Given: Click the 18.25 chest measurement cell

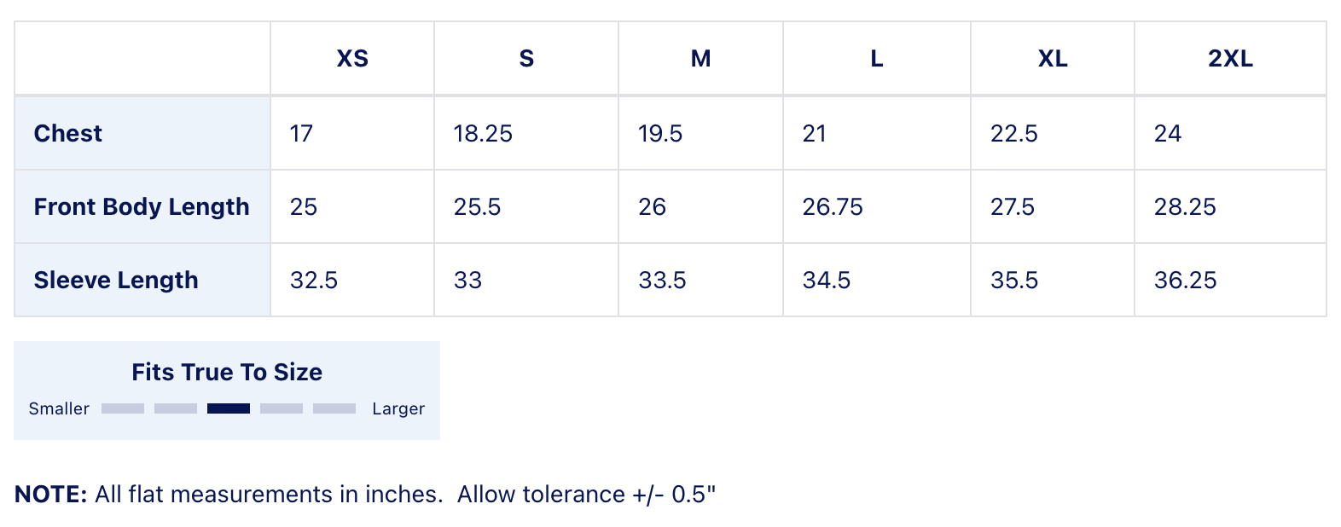Looking at the screenshot, I should click(x=483, y=134).
